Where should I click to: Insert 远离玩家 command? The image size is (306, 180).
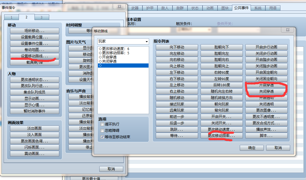(177, 110)
